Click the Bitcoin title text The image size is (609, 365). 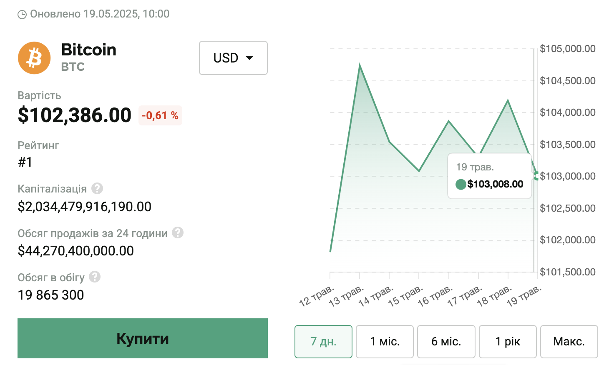click(x=89, y=50)
